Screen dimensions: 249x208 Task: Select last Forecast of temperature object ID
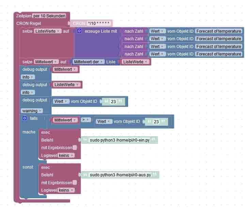219,54
